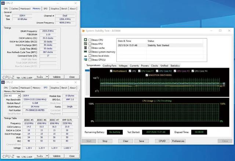This screenshot has height=161, width=235.
Task: Click Validate in lower CPU-Z window
Action: click(x=57, y=156)
